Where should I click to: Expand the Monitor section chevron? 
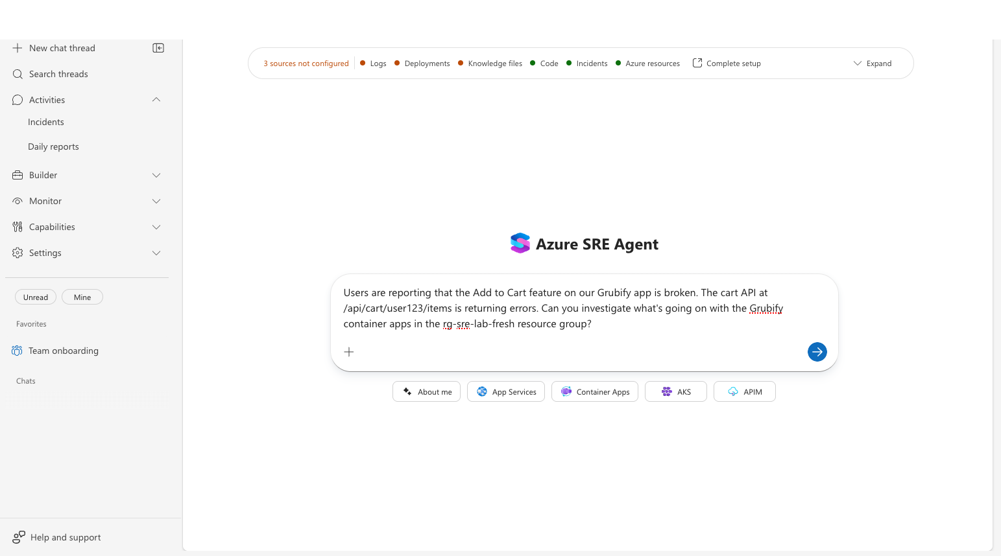(x=156, y=201)
